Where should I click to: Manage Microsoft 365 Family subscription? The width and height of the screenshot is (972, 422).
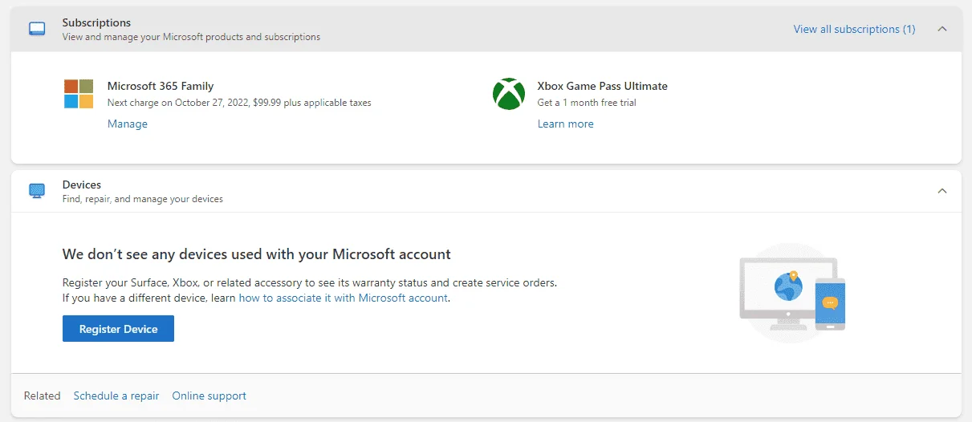click(128, 124)
